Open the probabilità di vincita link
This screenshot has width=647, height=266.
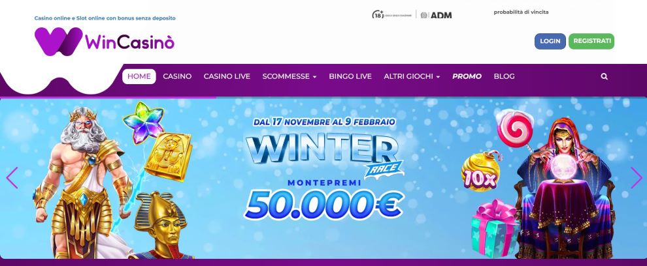521,12
